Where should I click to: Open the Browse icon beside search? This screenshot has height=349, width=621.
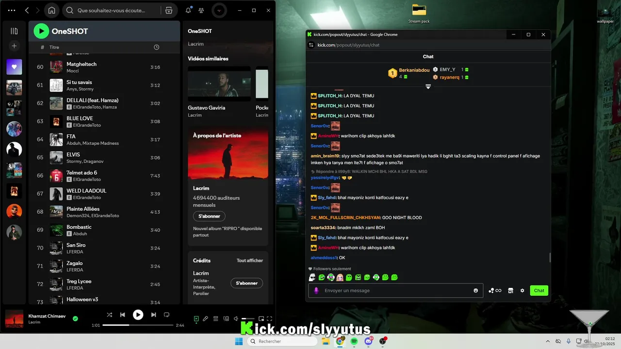[169, 10]
